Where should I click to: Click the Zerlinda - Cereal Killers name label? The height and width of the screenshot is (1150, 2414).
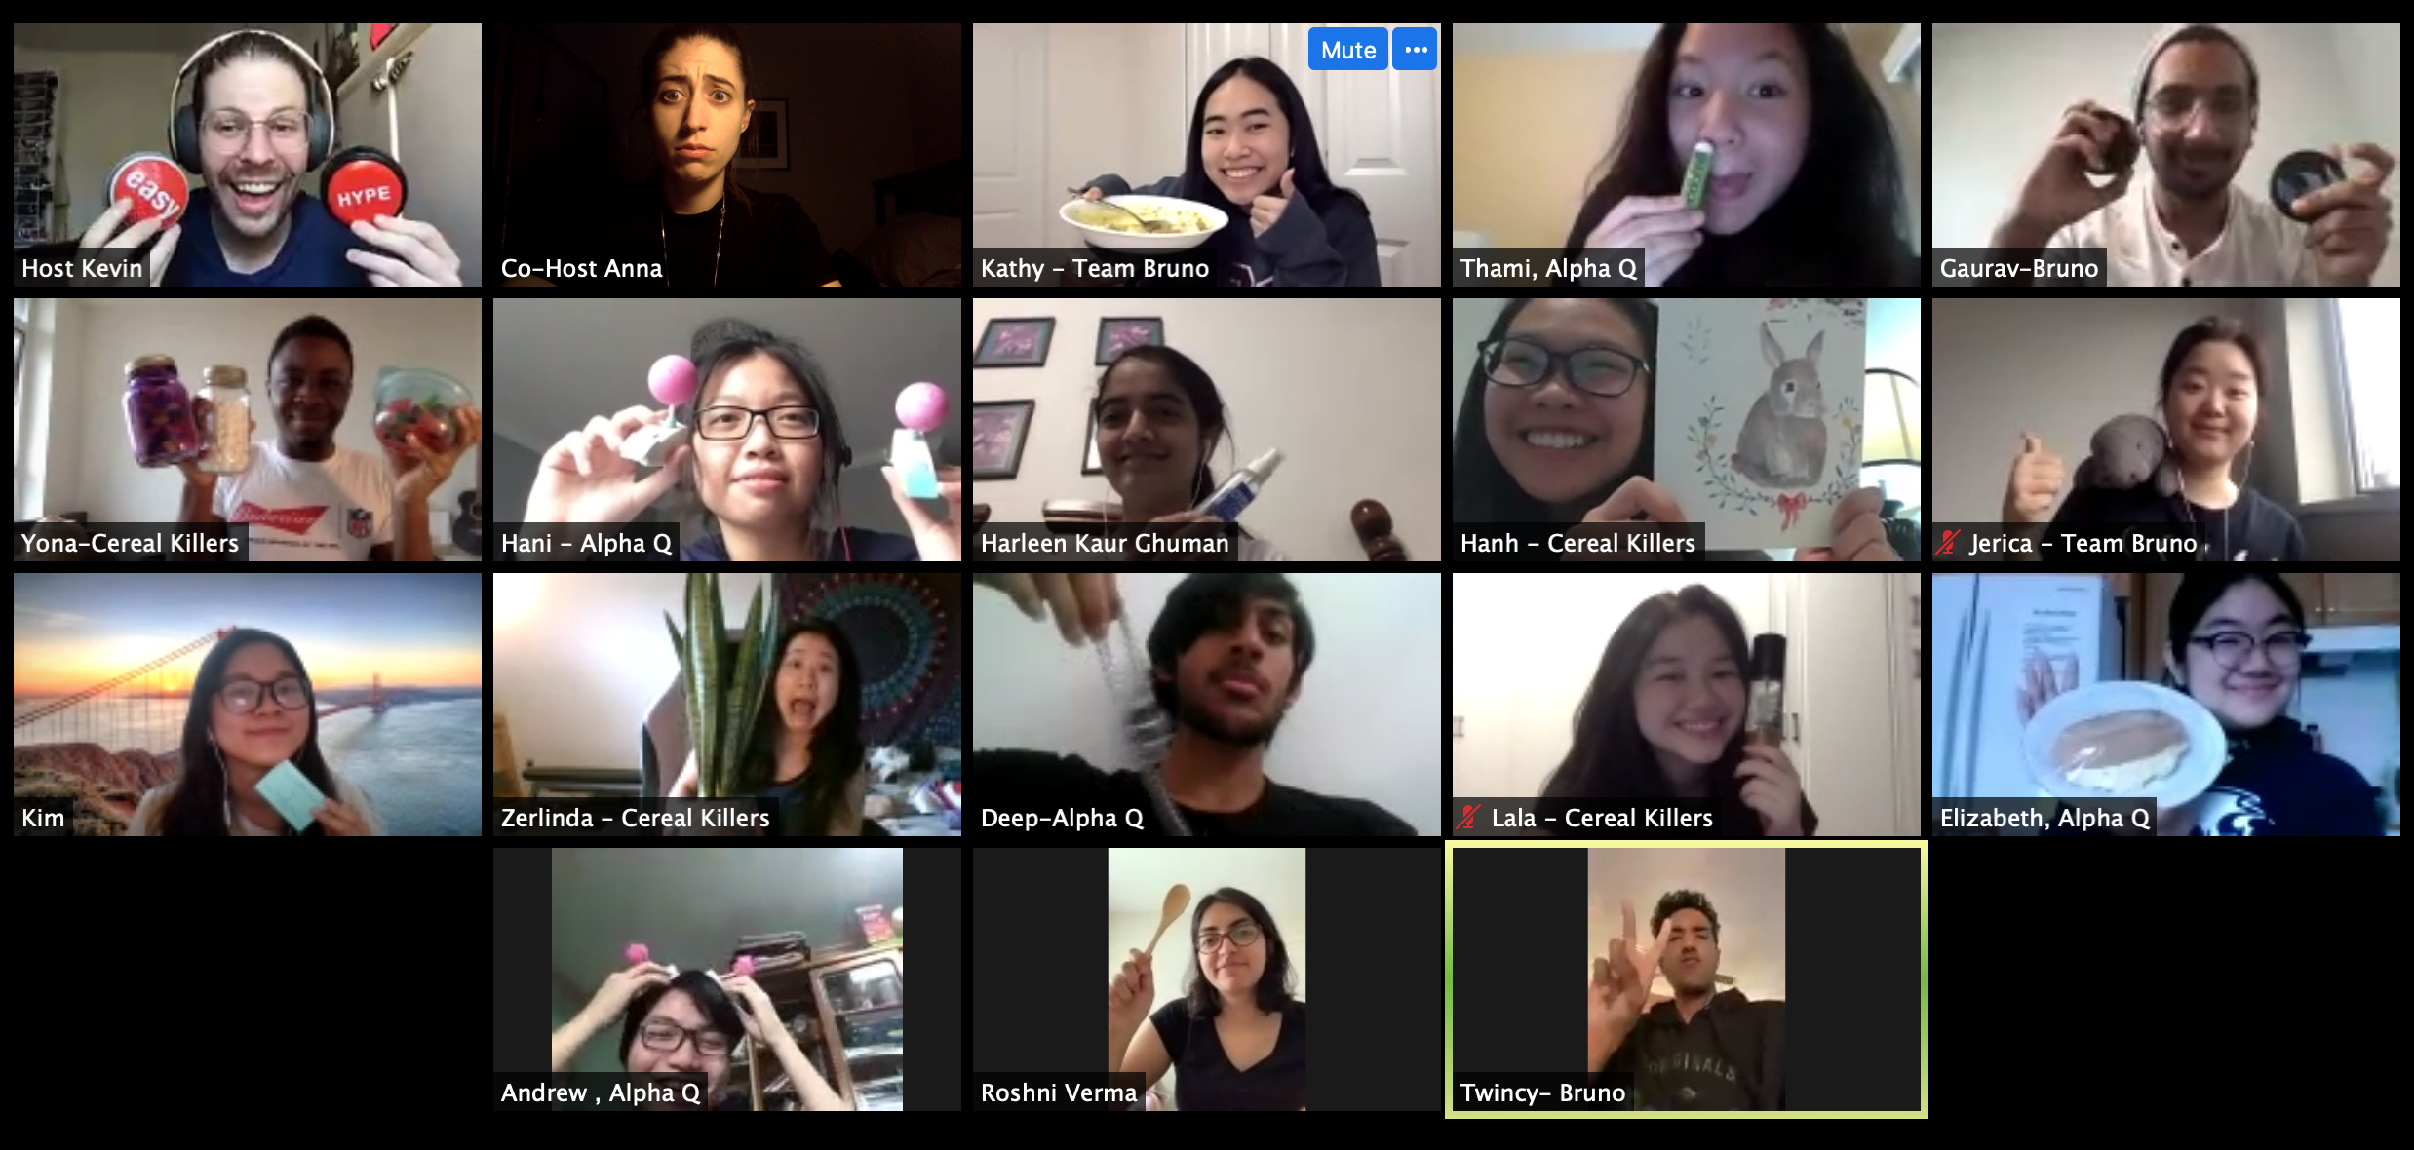tap(636, 818)
